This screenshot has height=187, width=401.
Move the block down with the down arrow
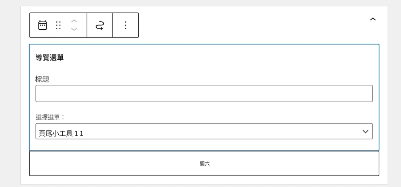coord(74,29)
